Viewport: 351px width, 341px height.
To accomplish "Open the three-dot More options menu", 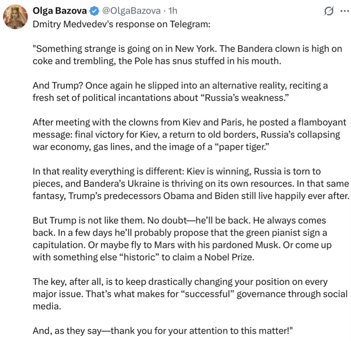I will [344, 11].
